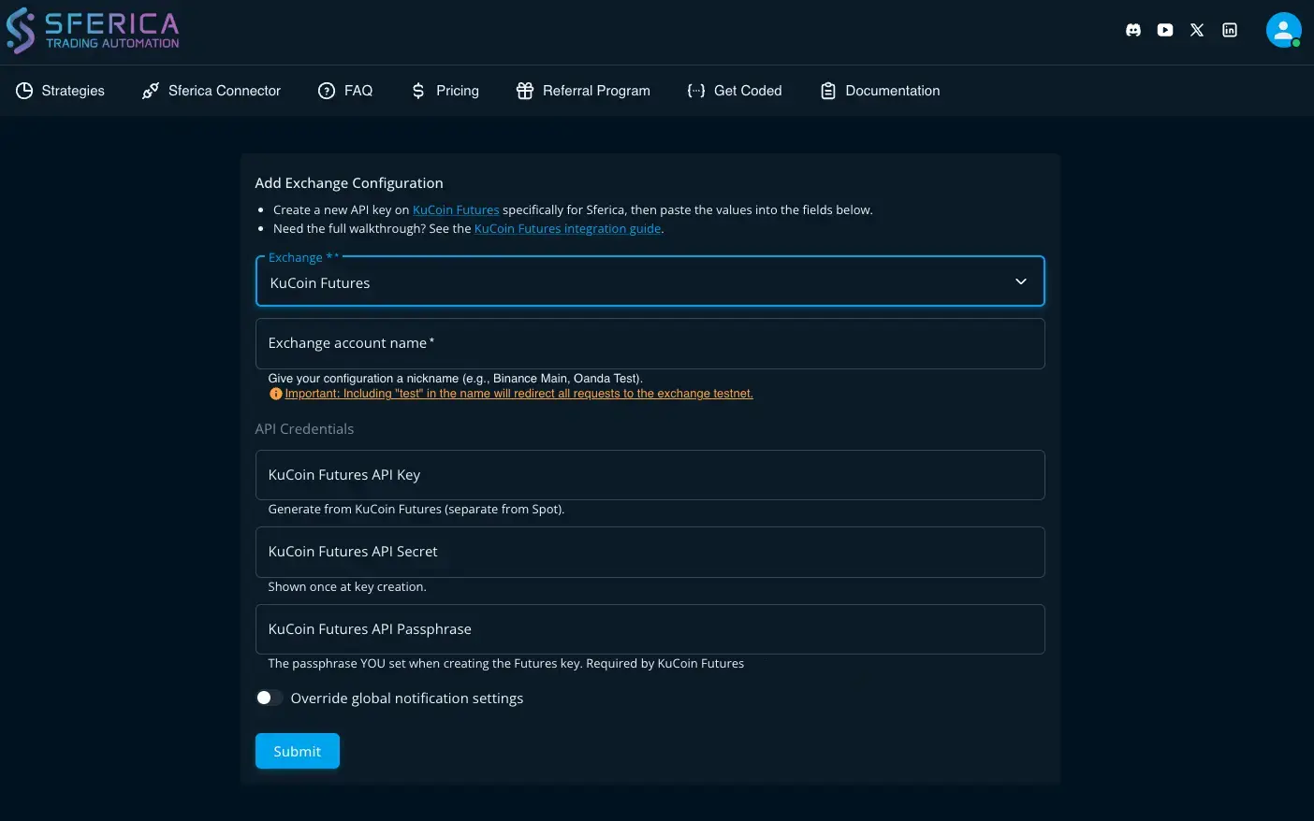Click the FAQ question mark icon

327,91
